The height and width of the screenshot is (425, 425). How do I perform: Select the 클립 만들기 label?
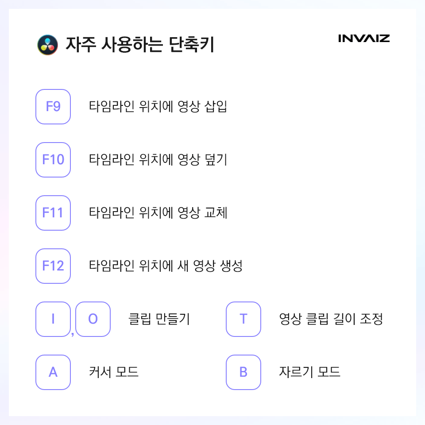point(159,319)
